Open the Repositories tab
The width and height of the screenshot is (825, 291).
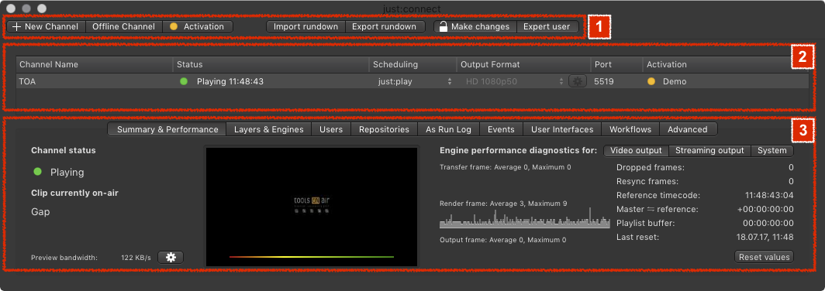[384, 129]
